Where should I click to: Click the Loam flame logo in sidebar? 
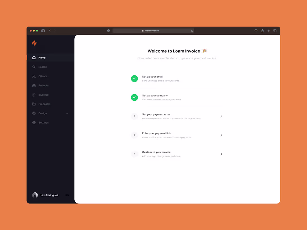34,43
